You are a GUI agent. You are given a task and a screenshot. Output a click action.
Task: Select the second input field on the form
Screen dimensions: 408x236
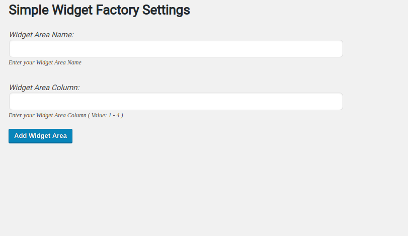click(x=176, y=102)
